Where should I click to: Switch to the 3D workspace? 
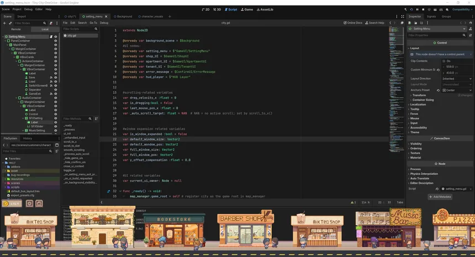click(x=217, y=9)
